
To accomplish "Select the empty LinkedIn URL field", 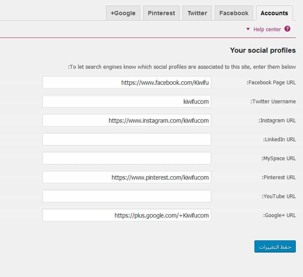I will coord(127,140).
